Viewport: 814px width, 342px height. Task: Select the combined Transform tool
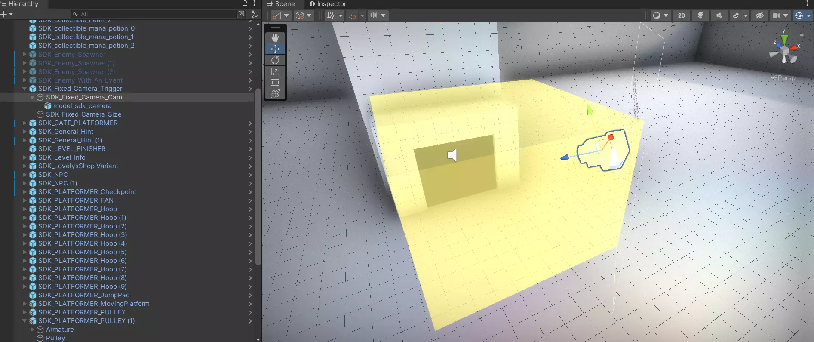[275, 94]
